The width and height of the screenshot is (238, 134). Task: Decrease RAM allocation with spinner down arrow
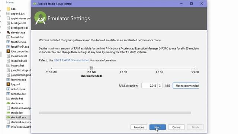click(x=160, y=87)
